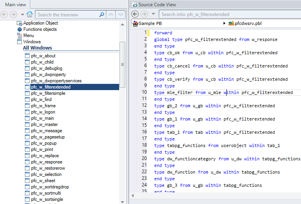301x204 pixels.
Task: Jump to previous treeview search result
Action: pos(111,14)
